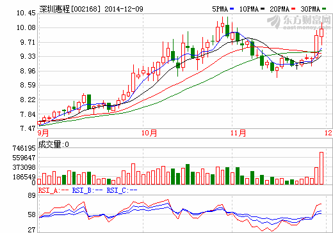The height and width of the screenshot is (233, 333).
Task: Click the 7.47 price axis value
Action: (28, 128)
